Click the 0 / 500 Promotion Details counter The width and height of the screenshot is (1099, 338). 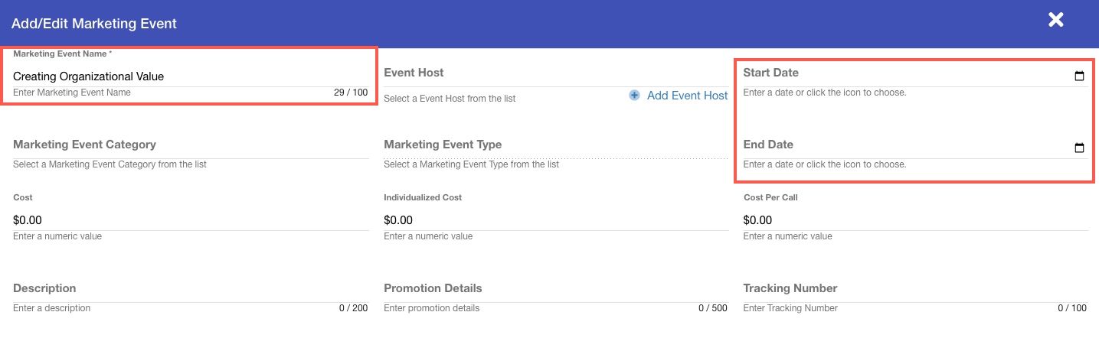pyautogui.click(x=713, y=308)
